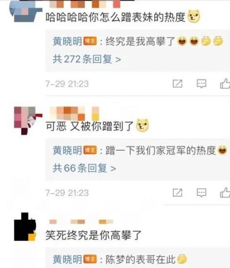Expand '共66条回复' replies
230x268 pixels.
click(84, 168)
